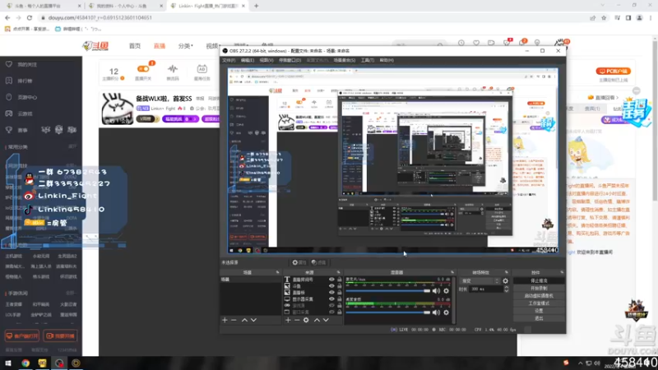Increase transition duration stepper
Screen dimensions: 658x370
507,287
